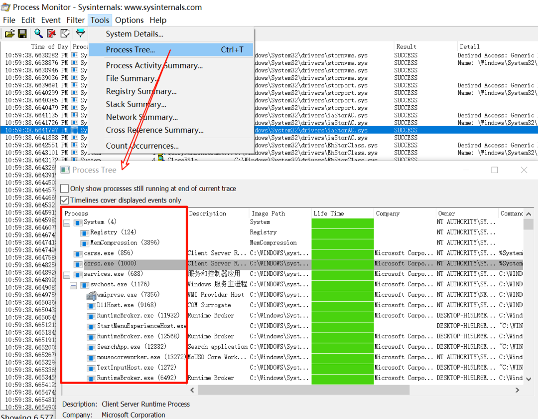Open the Options menu

pyautogui.click(x=129, y=20)
